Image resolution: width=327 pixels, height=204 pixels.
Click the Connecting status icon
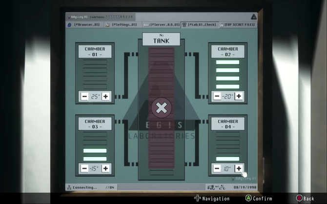click(x=69, y=187)
